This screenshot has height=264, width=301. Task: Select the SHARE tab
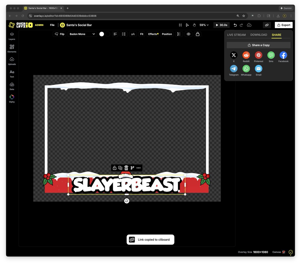click(276, 35)
